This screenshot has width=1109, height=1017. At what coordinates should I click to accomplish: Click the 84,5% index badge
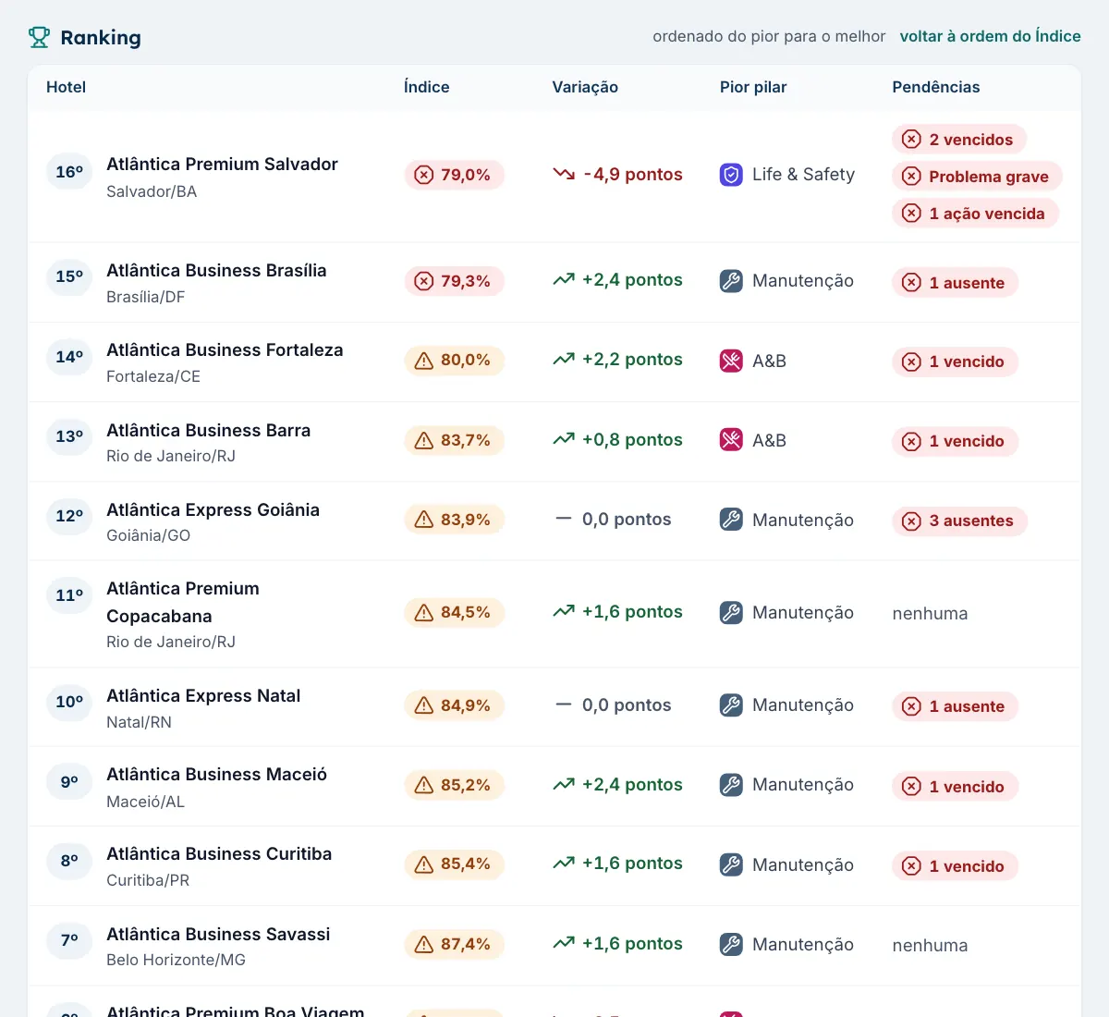[x=454, y=612]
